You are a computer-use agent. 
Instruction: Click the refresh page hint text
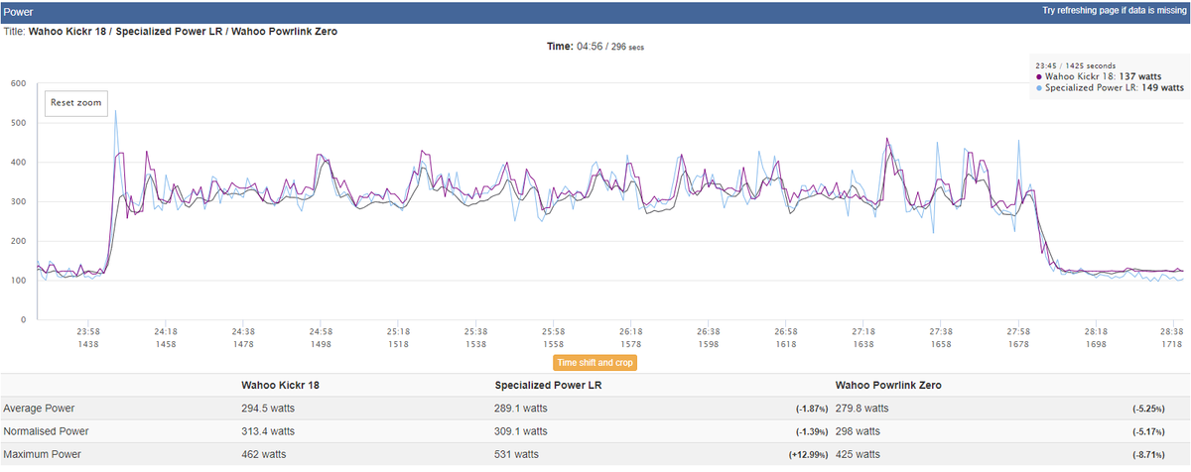[x=1113, y=11]
